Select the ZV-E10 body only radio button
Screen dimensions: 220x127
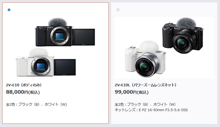[9, 10]
